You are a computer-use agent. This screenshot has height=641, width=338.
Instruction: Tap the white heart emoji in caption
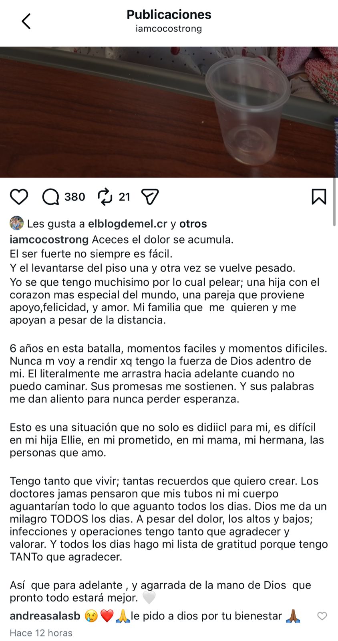(149, 598)
